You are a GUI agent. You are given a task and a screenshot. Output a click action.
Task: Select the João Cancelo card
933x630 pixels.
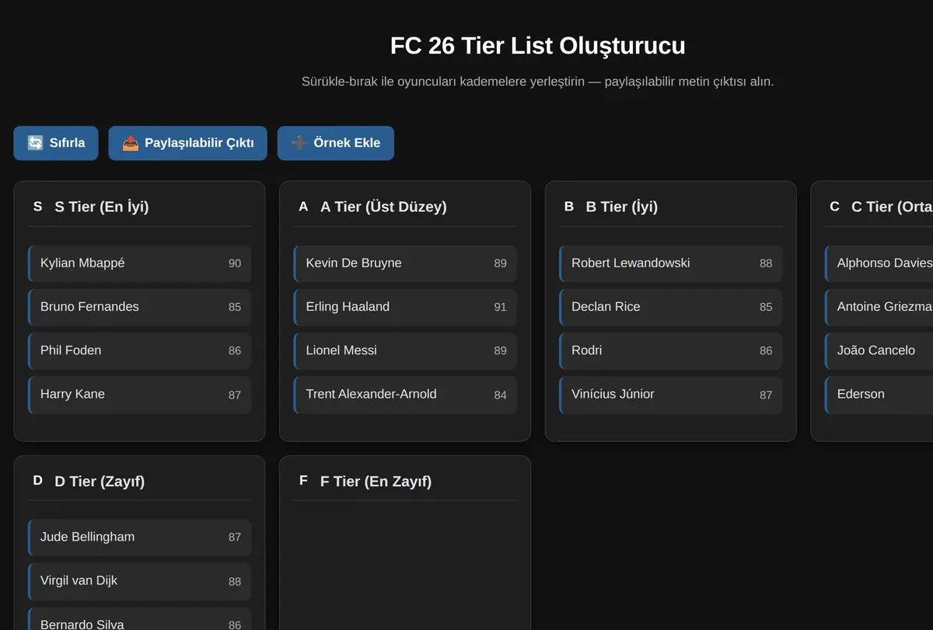[879, 350]
